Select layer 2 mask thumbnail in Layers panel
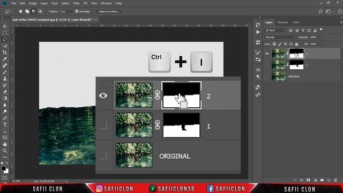Viewport: 343px width, 193px height. pos(296,54)
